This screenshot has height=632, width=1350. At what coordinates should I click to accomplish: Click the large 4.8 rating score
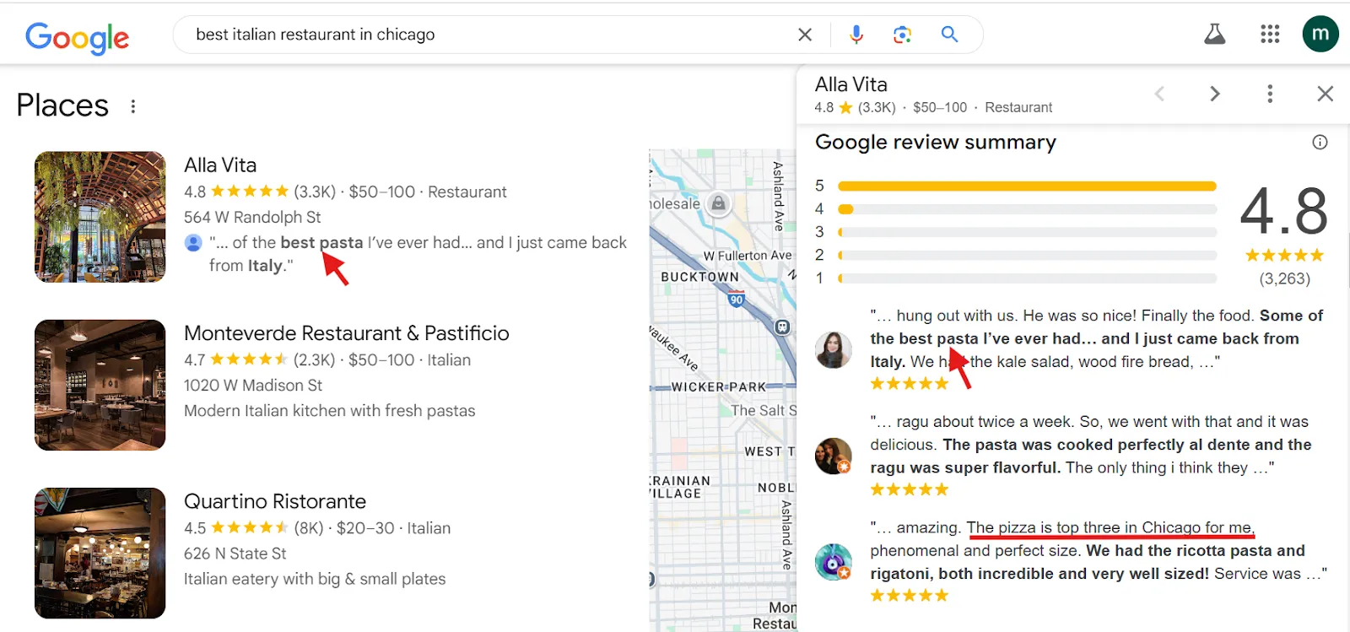[x=1283, y=211]
